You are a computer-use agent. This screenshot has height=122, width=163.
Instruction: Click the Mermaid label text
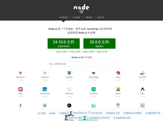pos(20,77)
